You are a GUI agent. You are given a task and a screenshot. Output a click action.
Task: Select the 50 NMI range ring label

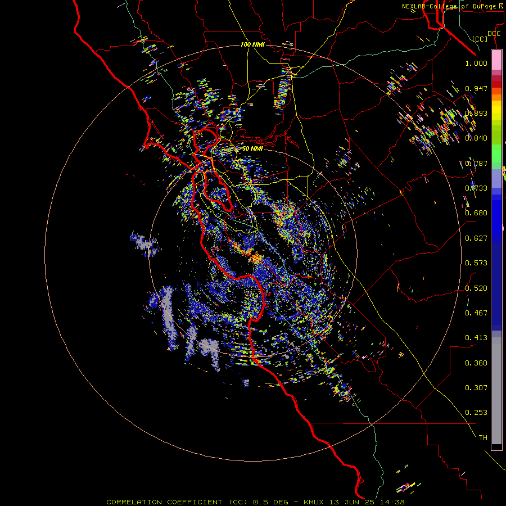pos(252,148)
